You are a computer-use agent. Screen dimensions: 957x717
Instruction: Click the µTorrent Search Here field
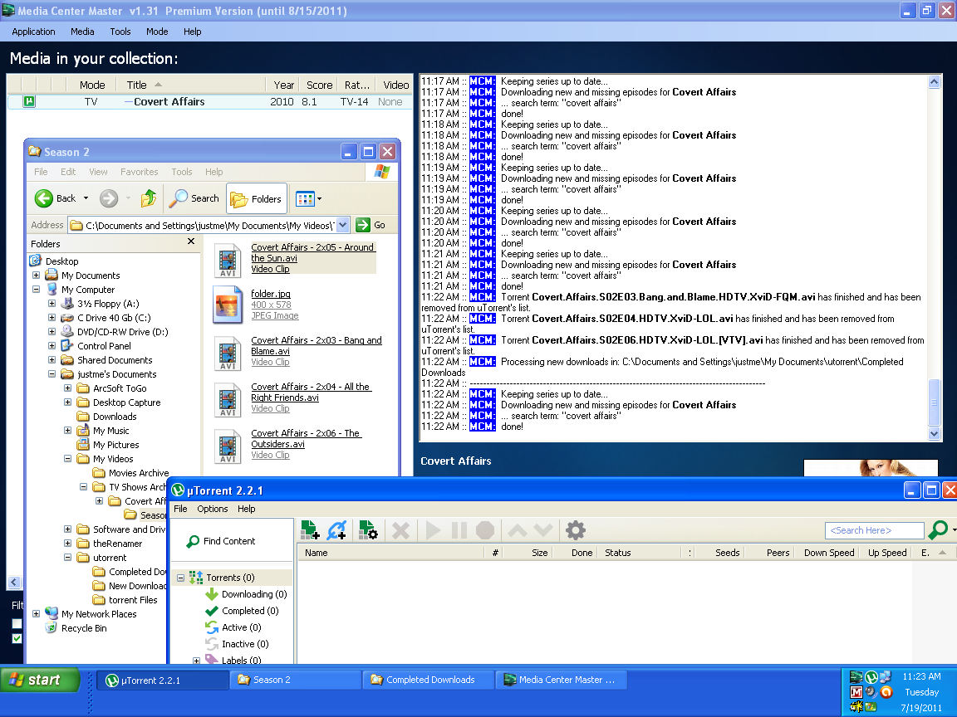click(874, 530)
